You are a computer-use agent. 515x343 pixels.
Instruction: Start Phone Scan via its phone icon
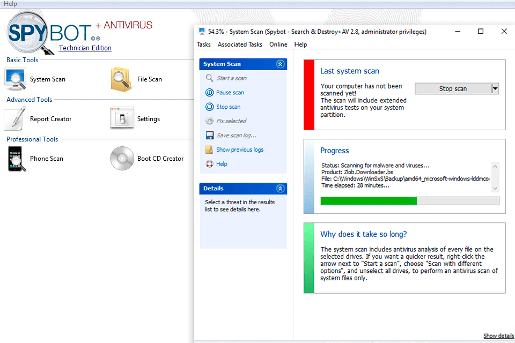17,159
